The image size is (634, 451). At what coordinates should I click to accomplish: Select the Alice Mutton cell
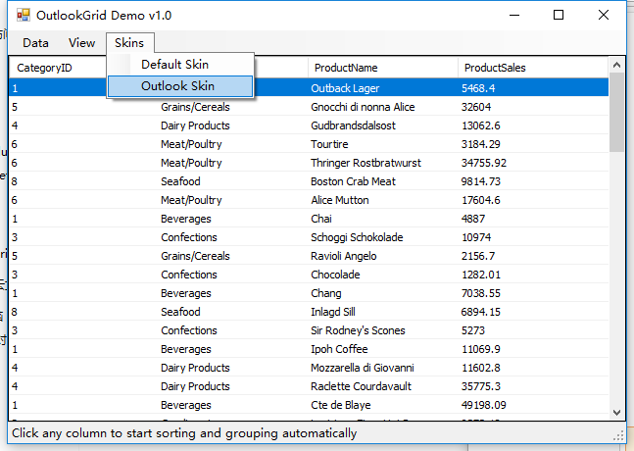tap(340, 200)
